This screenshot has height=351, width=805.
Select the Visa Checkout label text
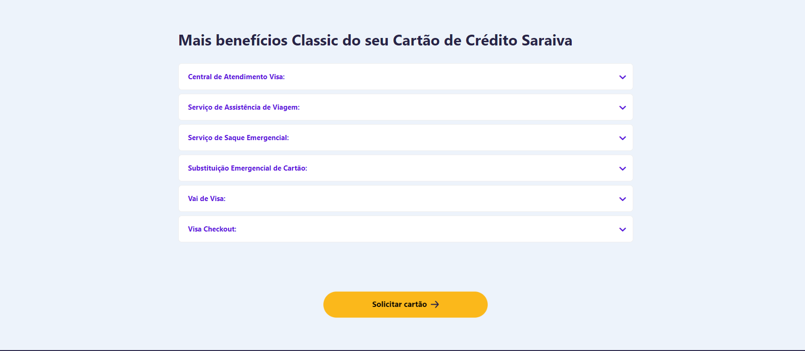pos(212,229)
